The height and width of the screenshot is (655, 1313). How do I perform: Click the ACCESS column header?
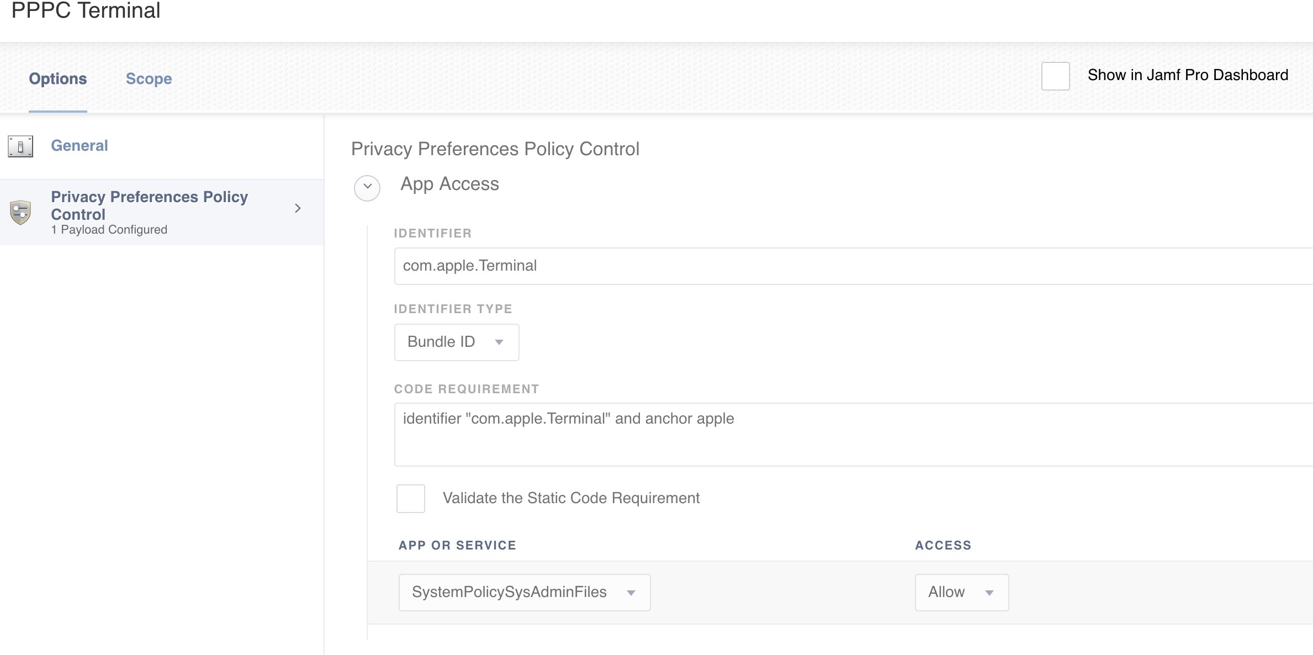[x=943, y=546]
